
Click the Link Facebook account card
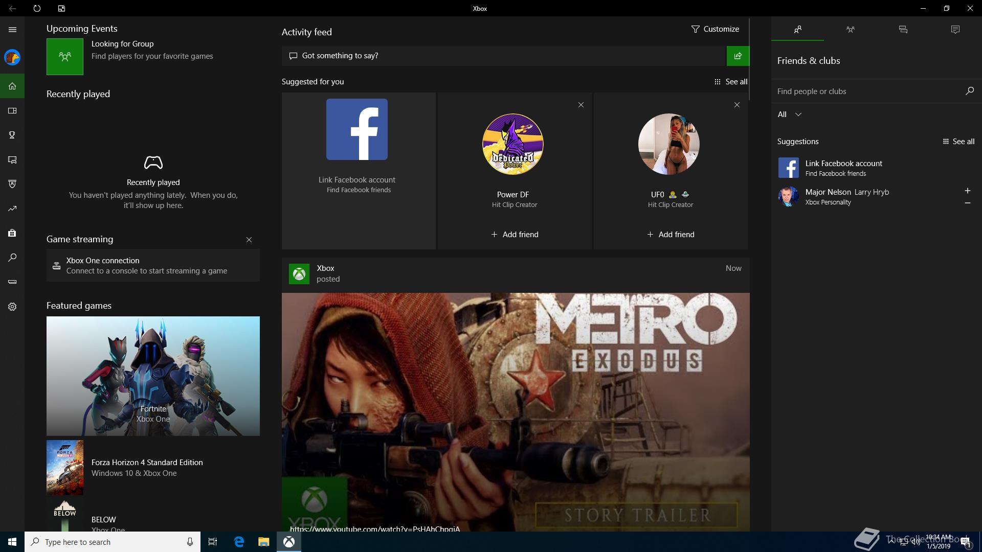click(x=359, y=171)
